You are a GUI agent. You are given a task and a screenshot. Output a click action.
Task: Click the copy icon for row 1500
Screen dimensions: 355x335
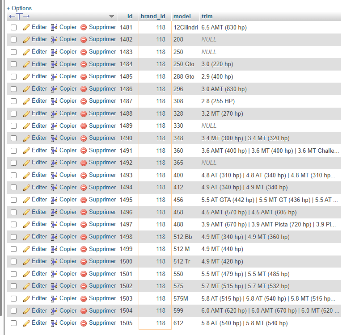point(54,261)
